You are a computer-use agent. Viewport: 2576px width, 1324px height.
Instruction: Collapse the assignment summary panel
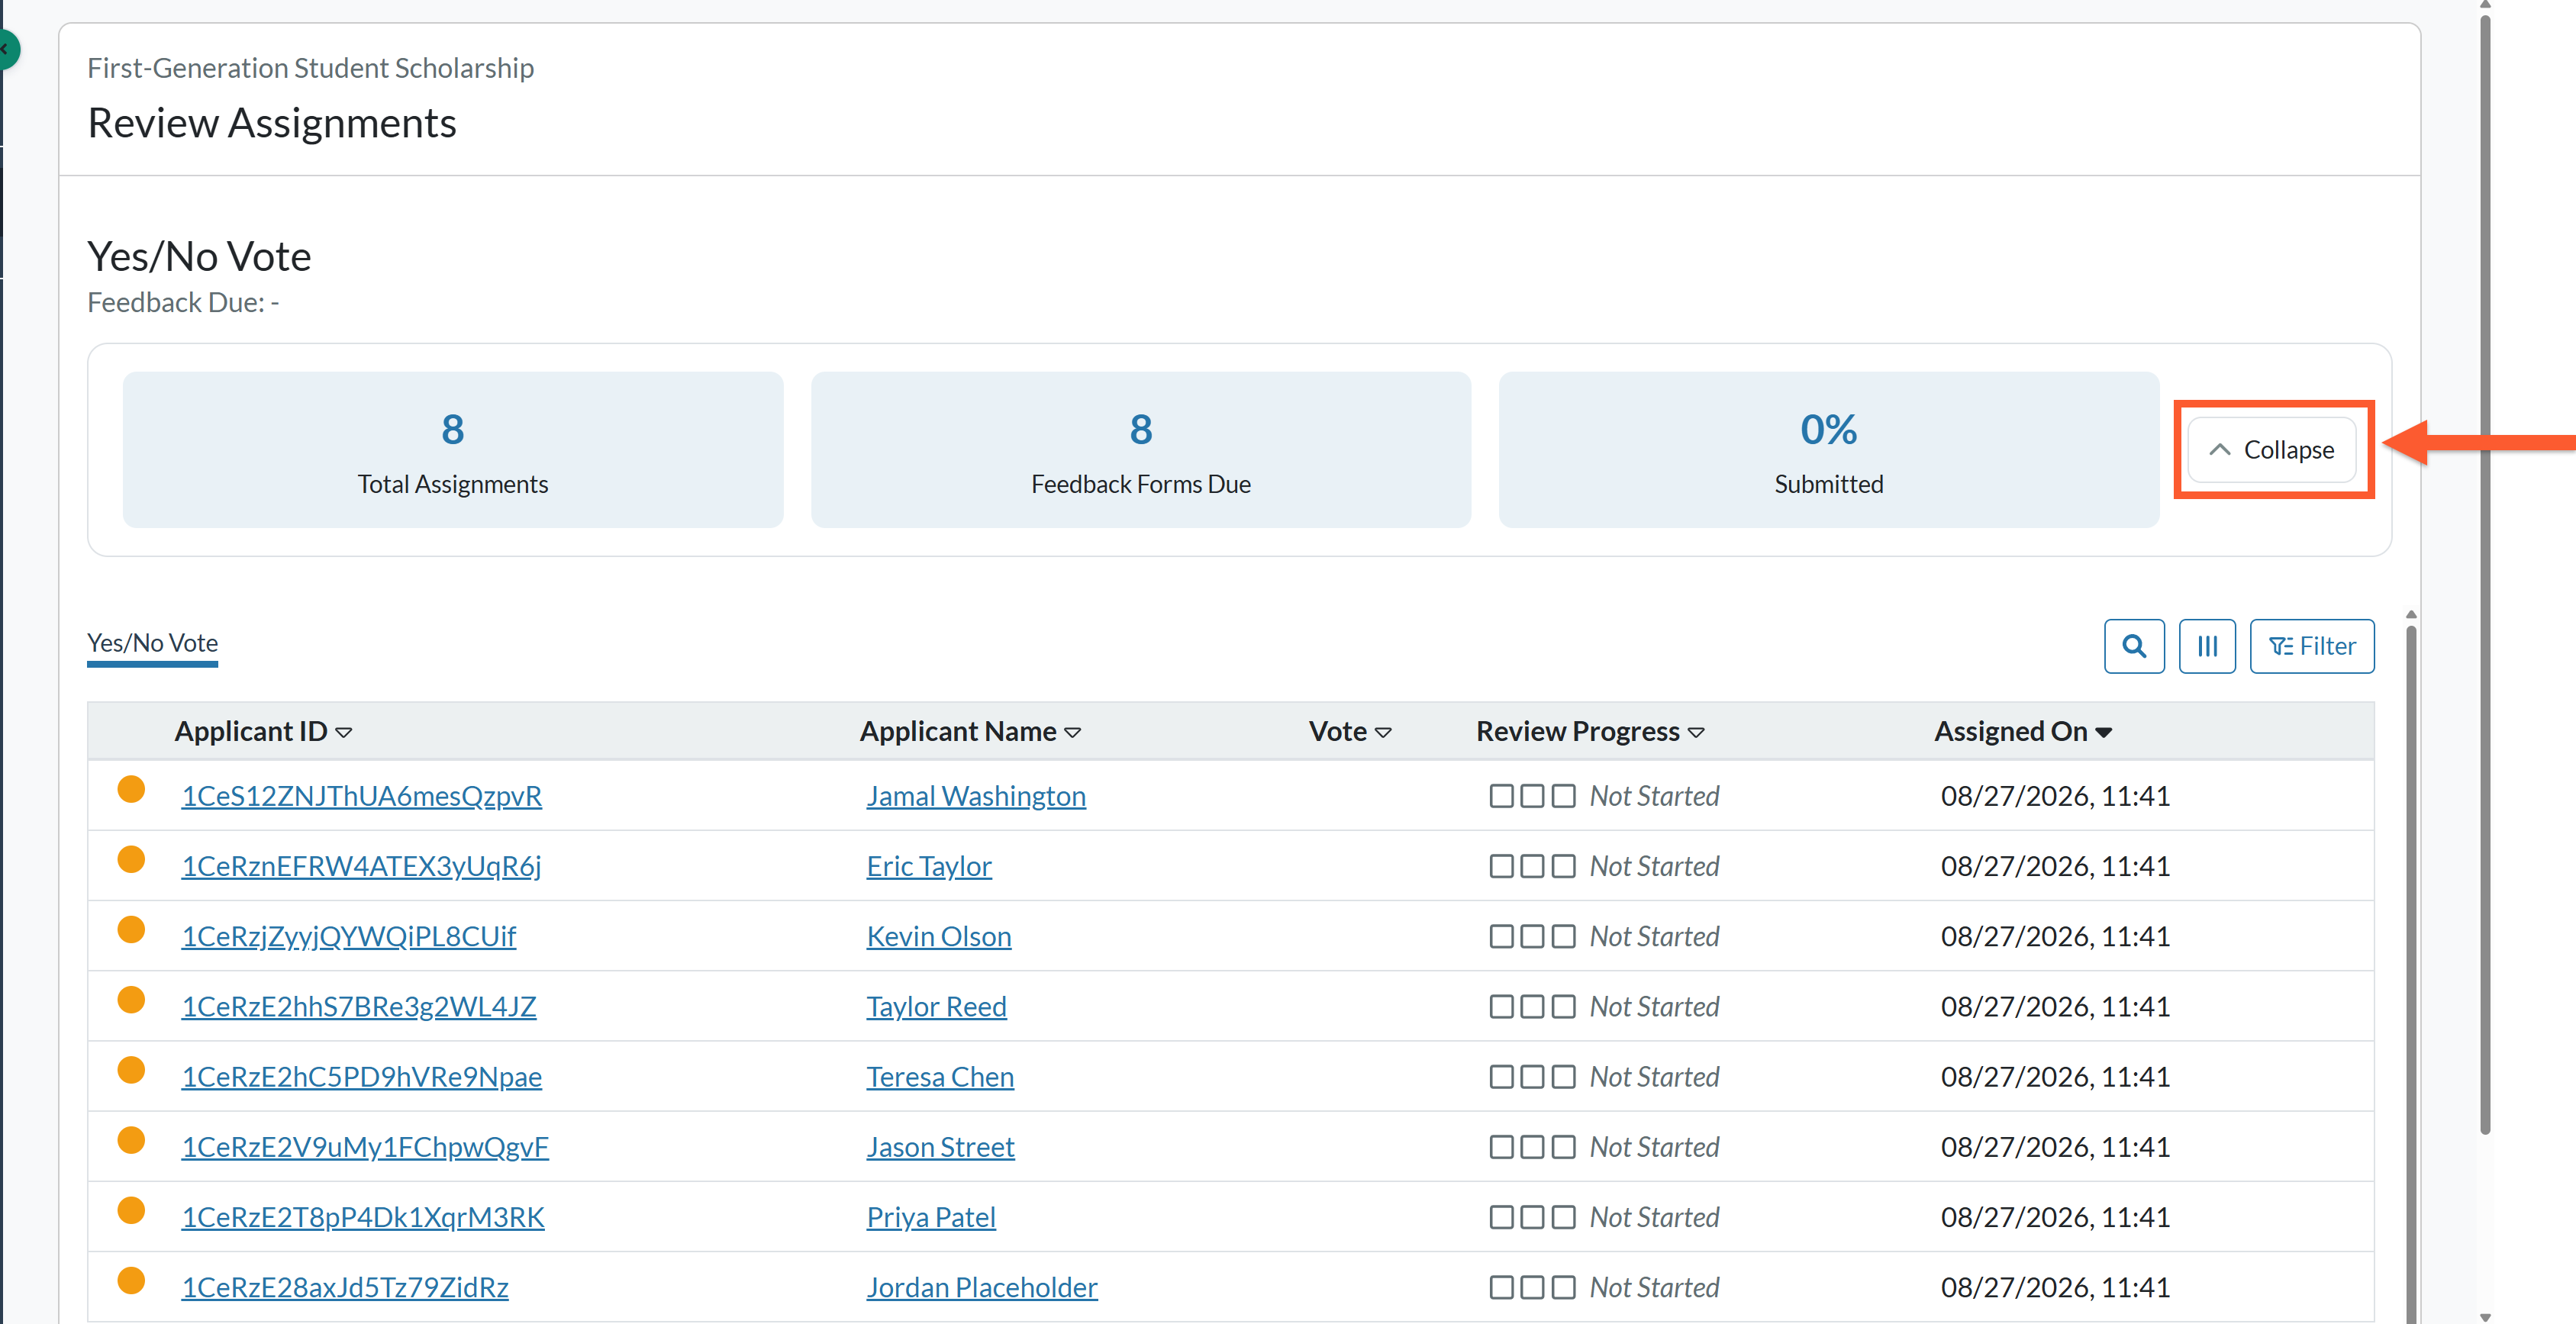pos(2272,450)
